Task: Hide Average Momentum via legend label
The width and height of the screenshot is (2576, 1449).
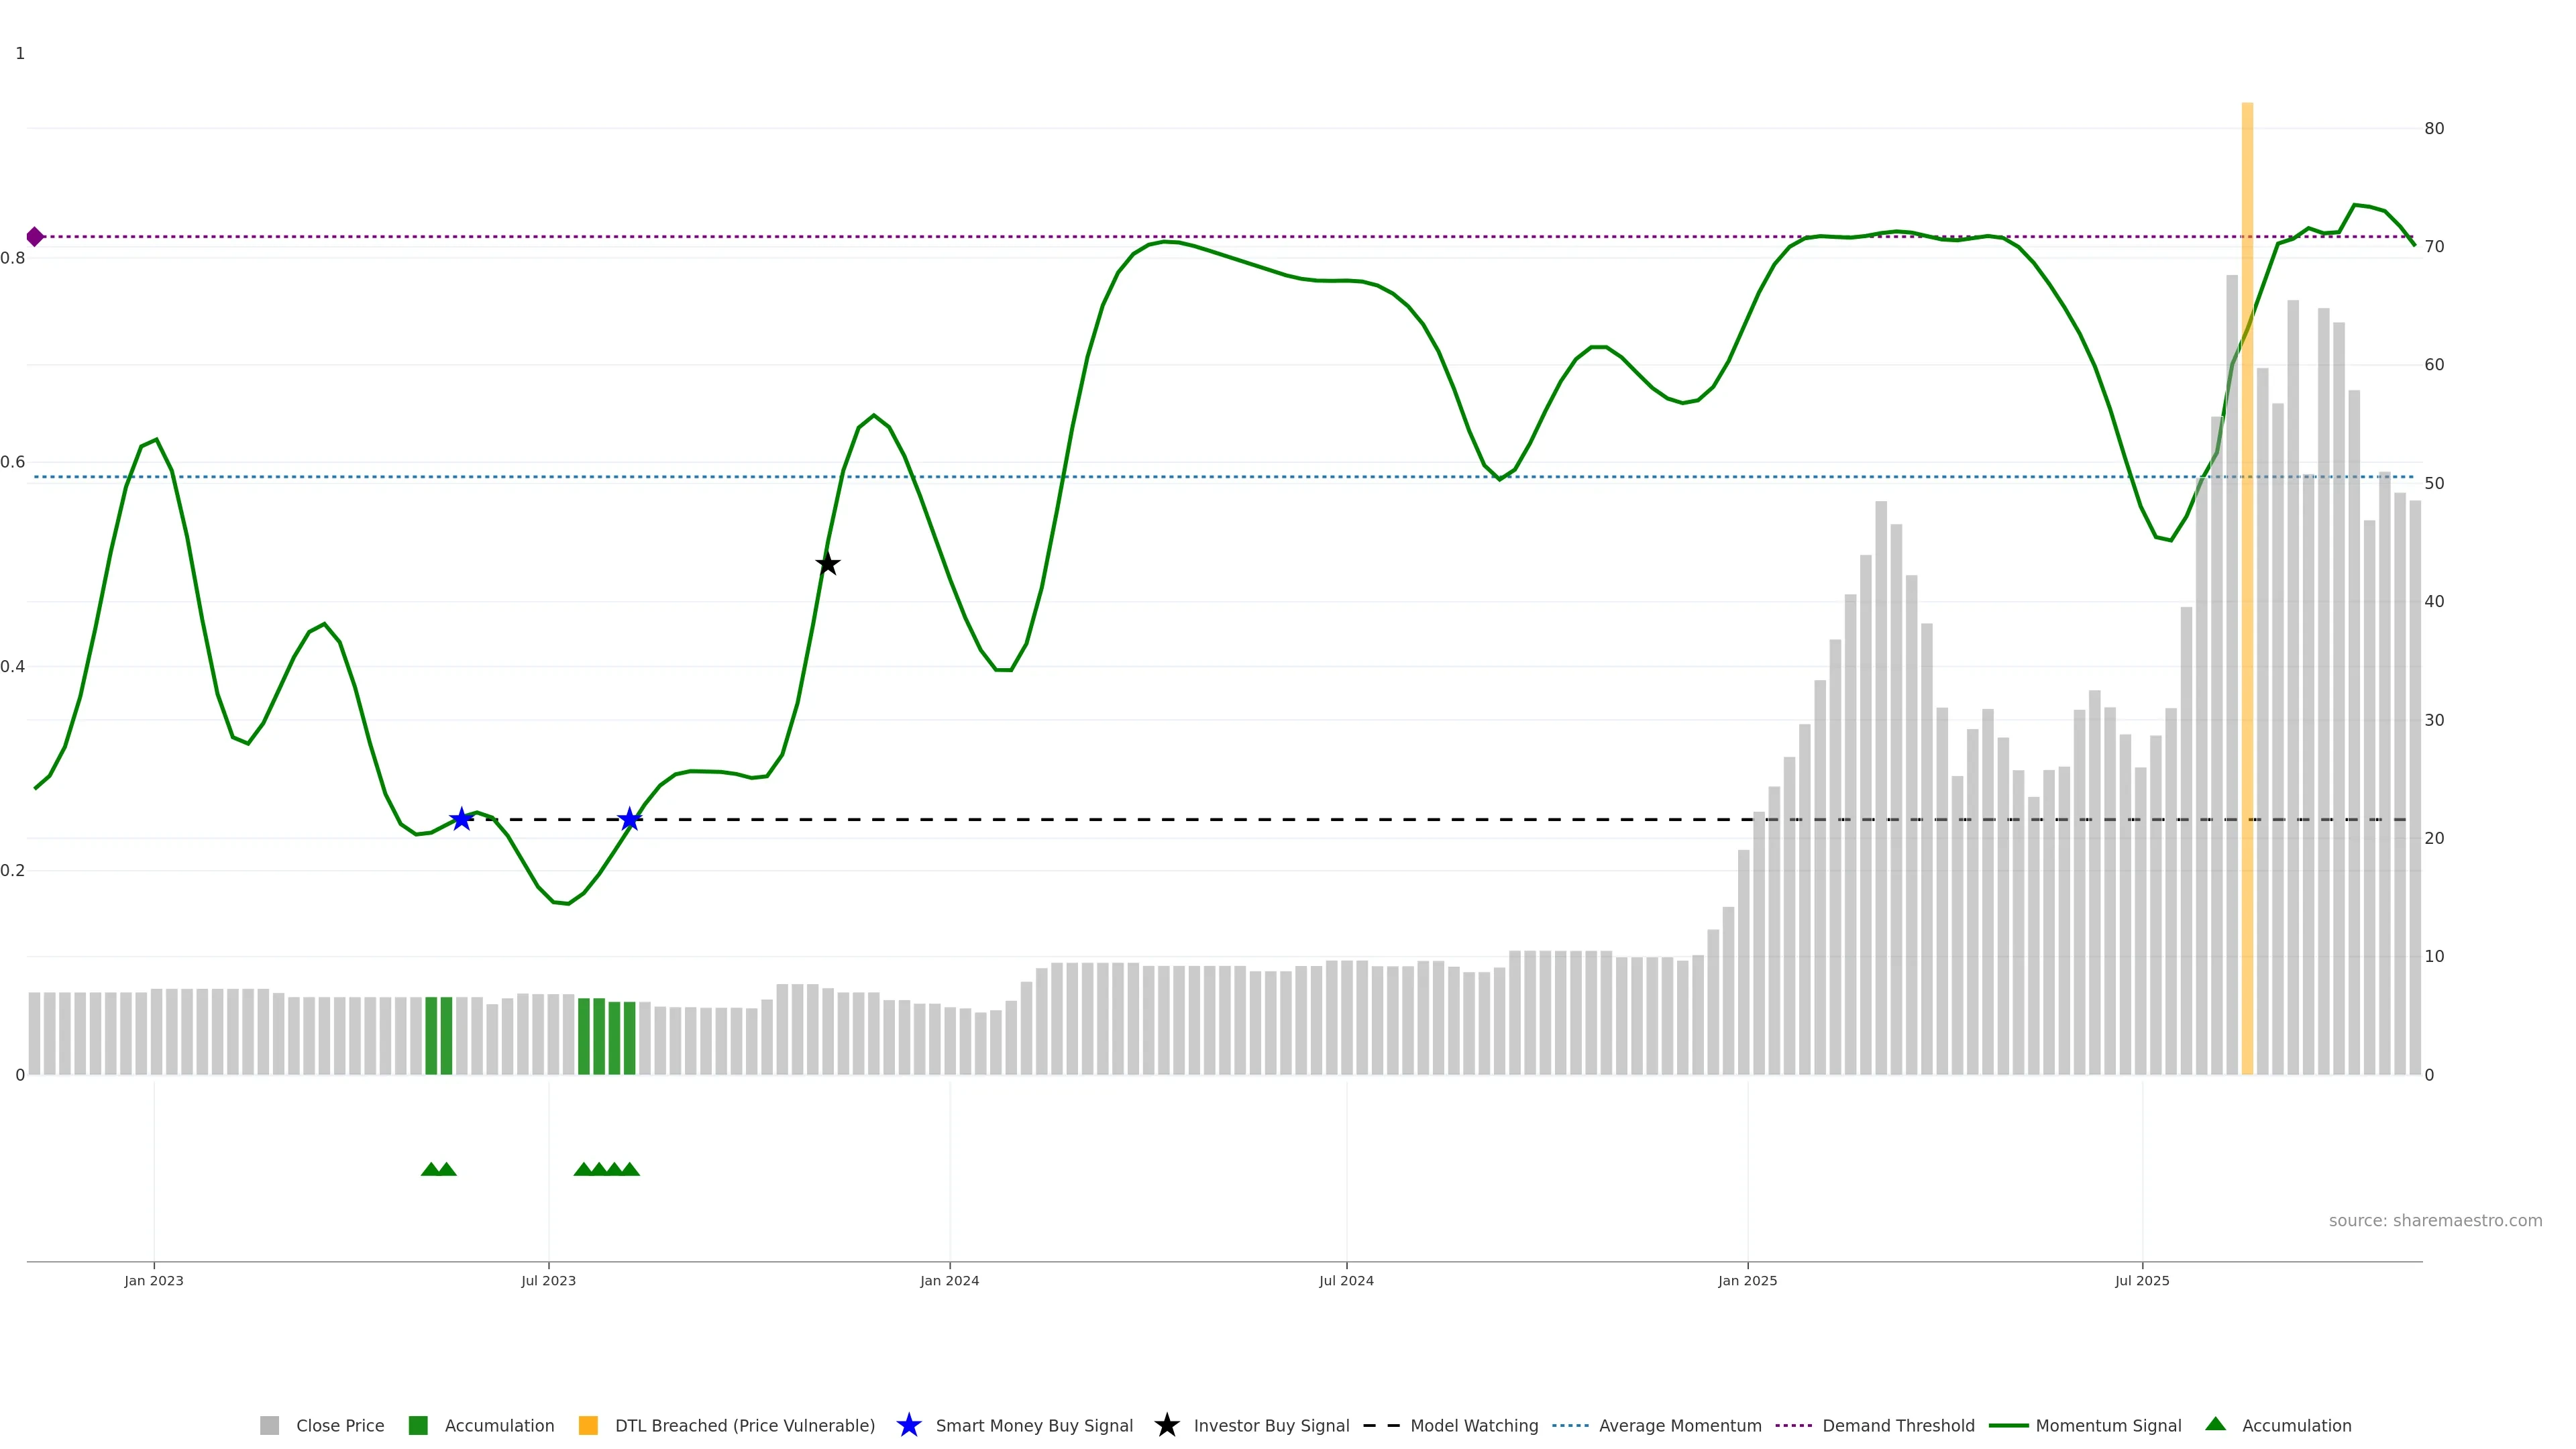Action: coord(1680,1425)
